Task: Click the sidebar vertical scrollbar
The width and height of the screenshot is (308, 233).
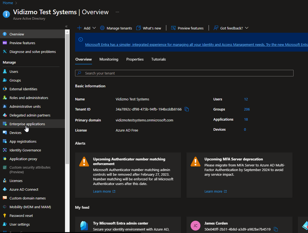Action: click(x=67, y=98)
